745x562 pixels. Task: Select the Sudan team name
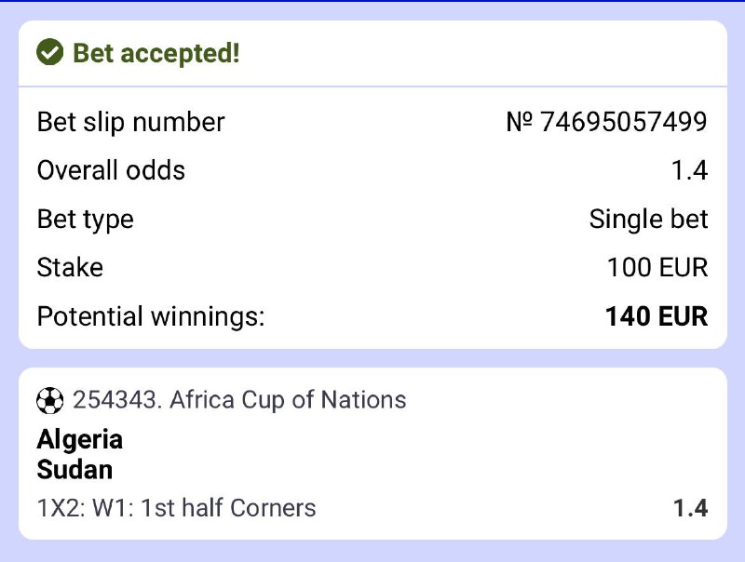pos(74,469)
